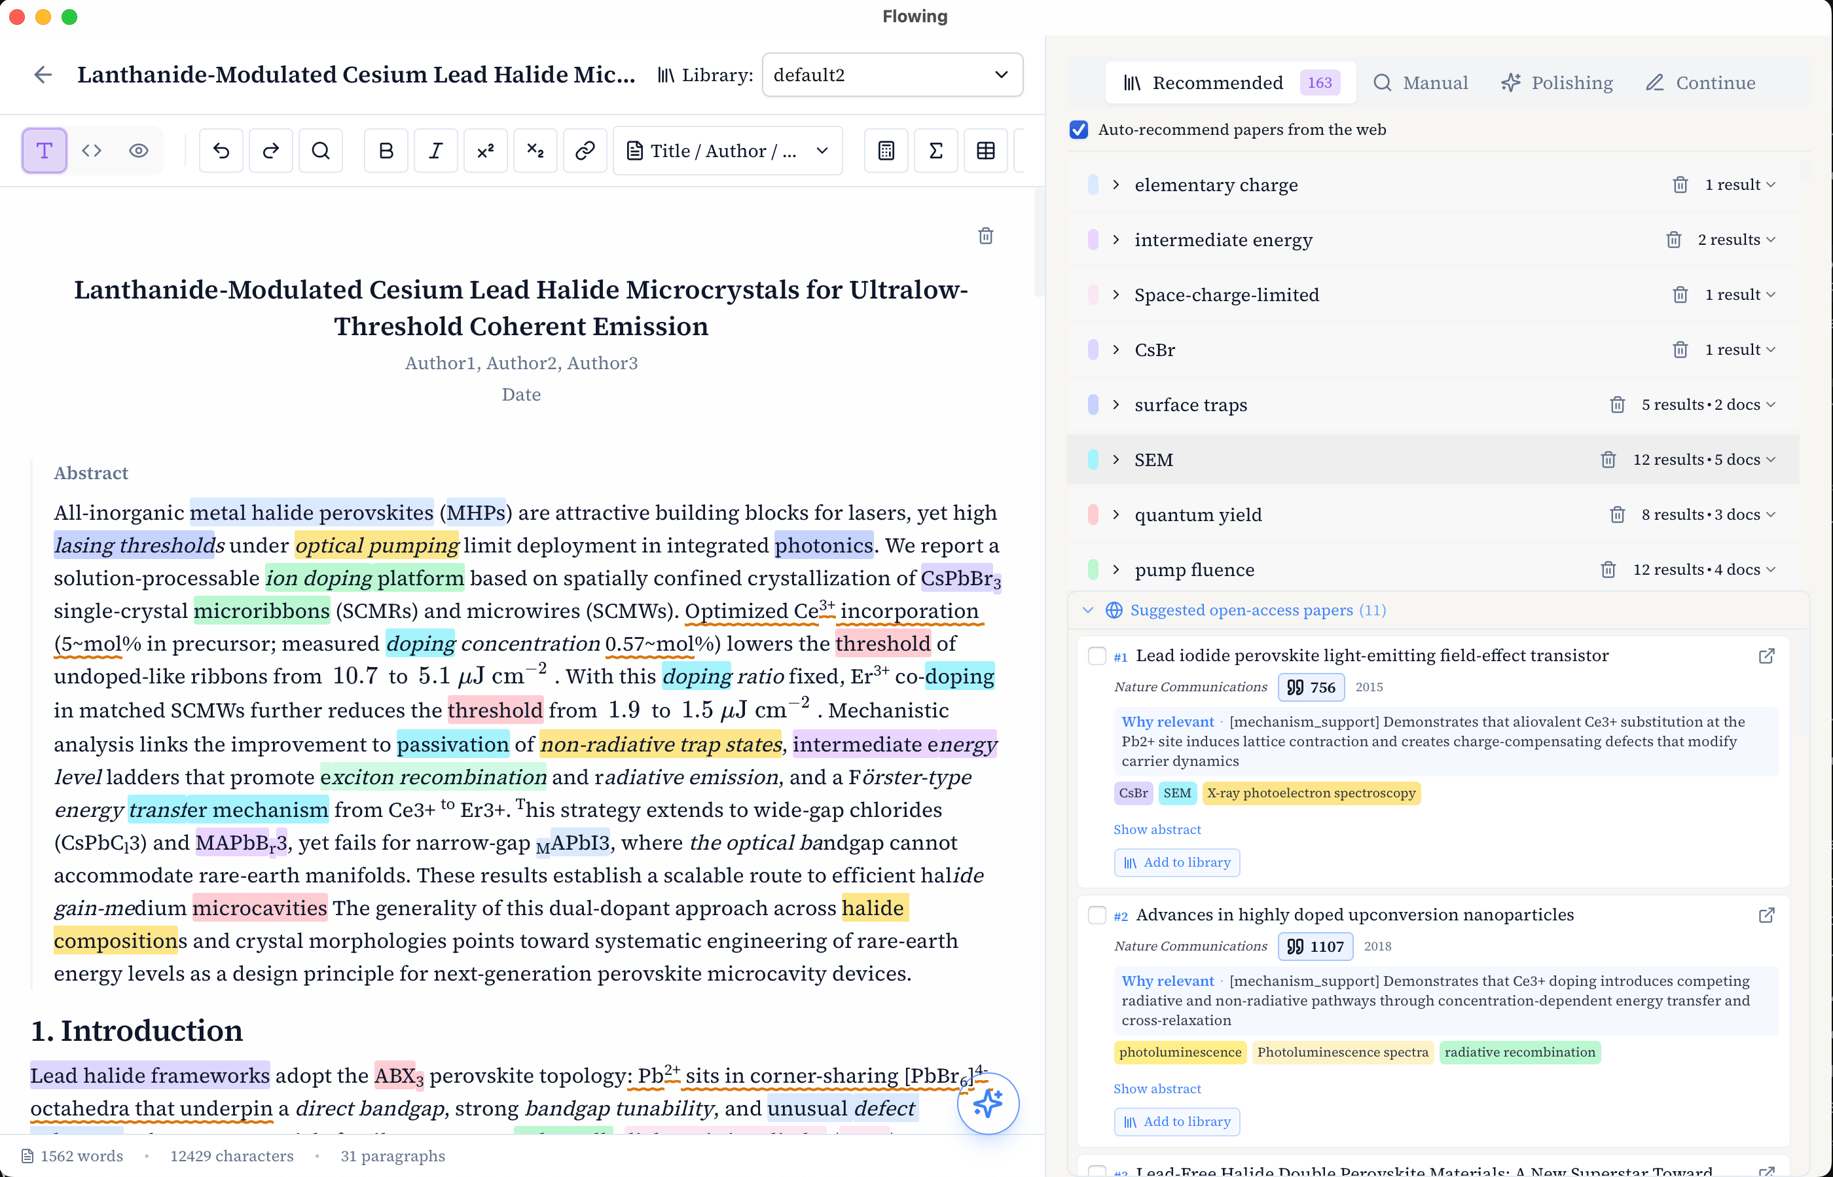Screen dimensions: 1833x1177
Task: Insert a hyperlink
Action: 585,151
